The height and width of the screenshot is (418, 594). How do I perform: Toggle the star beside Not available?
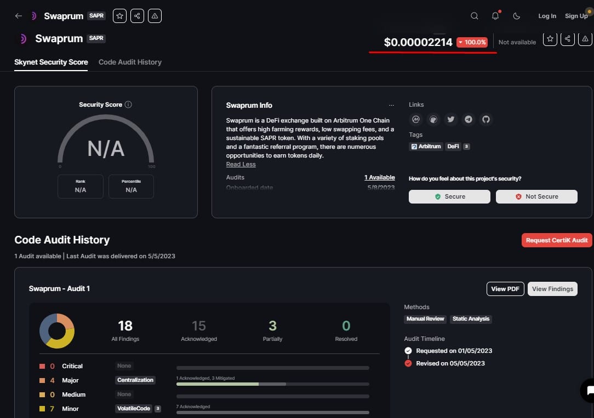pyautogui.click(x=550, y=39)
